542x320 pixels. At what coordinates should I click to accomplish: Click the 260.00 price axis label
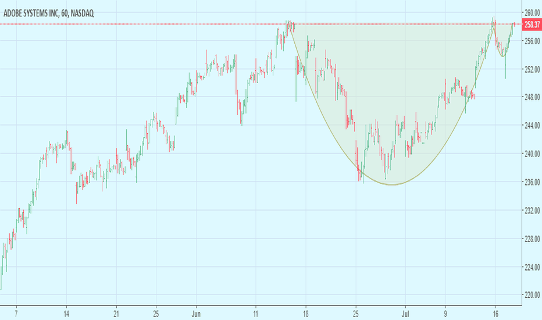[532, 13]
